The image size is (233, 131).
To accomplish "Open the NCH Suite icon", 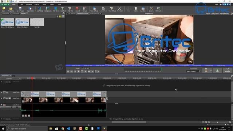I will tap(158, 9).
